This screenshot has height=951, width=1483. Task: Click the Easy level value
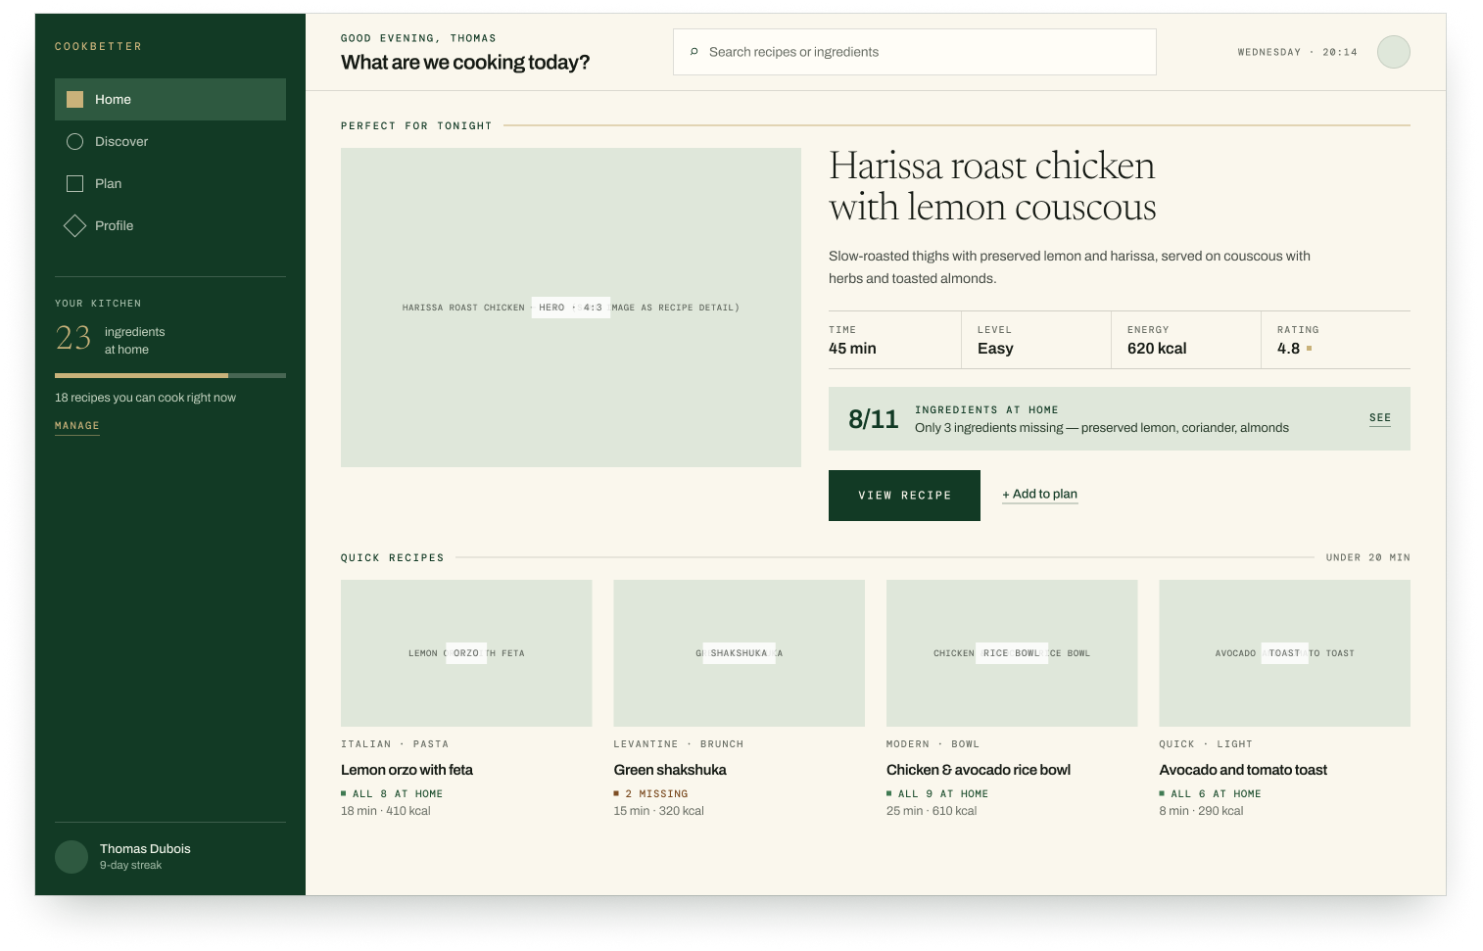pos(995,349)
